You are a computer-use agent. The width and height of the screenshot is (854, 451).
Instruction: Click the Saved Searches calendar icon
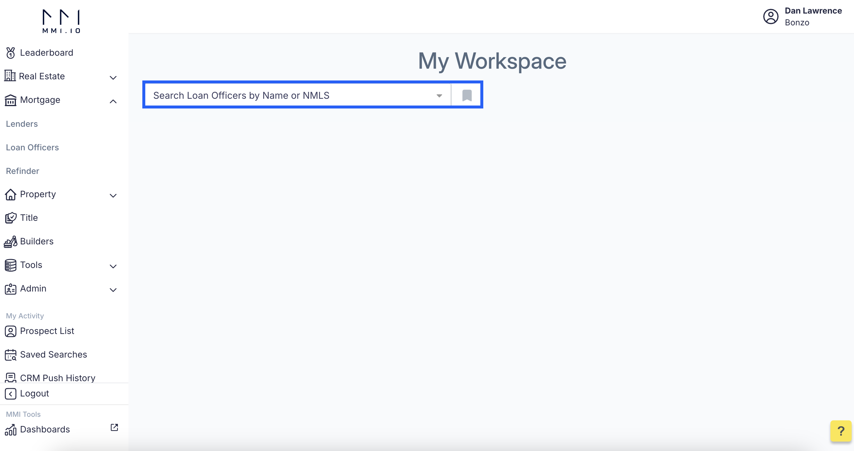pyautogui.click(x=11, y=355)
